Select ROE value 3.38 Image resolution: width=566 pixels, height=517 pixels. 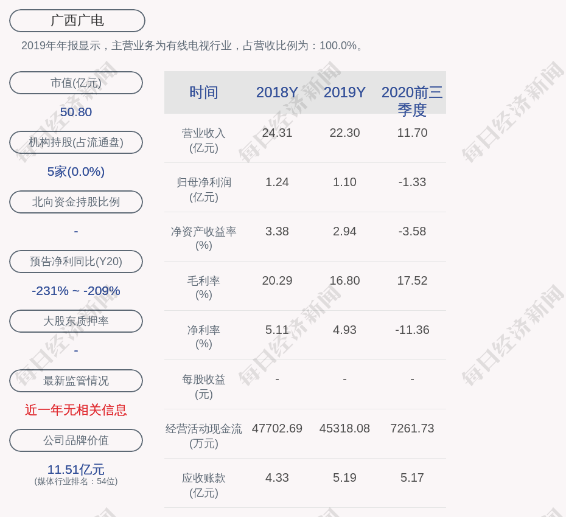click(277, 231)
